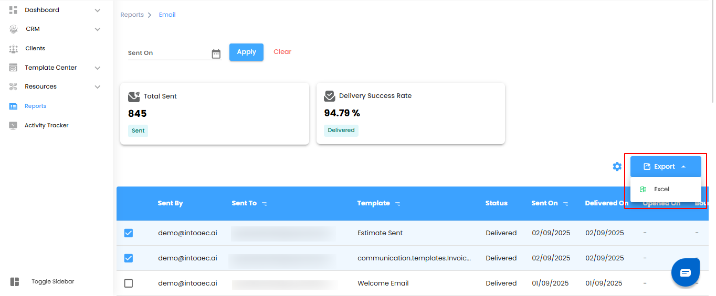Open the Activity Tracker menu item
Image resolution: width=716 pixels, height=296 pixels.
pos(47,126)
